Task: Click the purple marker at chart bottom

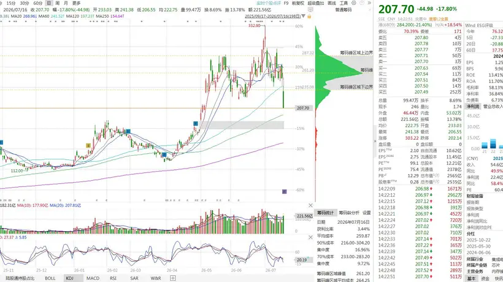Action: pyautogui.click(x=284, y=192)
